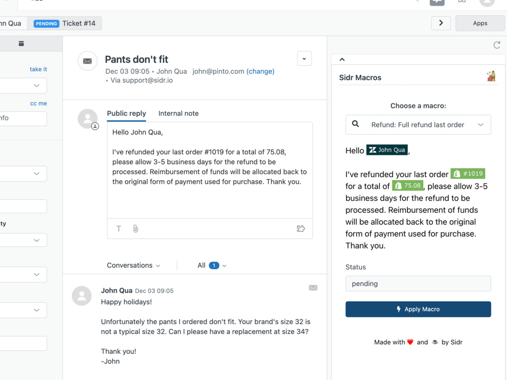Image resolution: width=507 pixels, height=380 pixels.
Task: Switch to the Internal note tab
Action: pos(178,113)
